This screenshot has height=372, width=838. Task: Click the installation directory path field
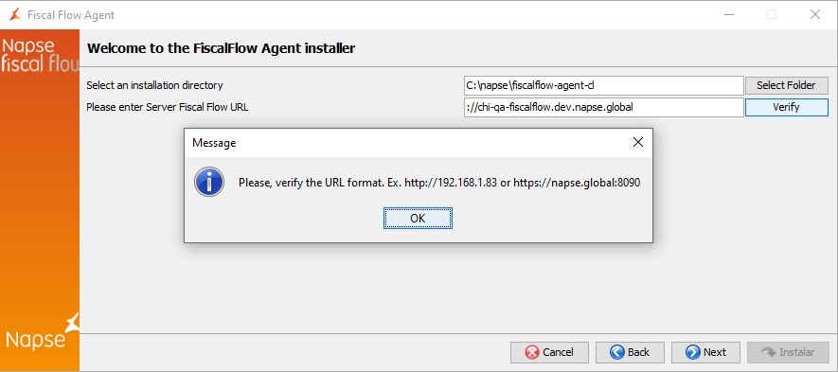click(604, 85)
